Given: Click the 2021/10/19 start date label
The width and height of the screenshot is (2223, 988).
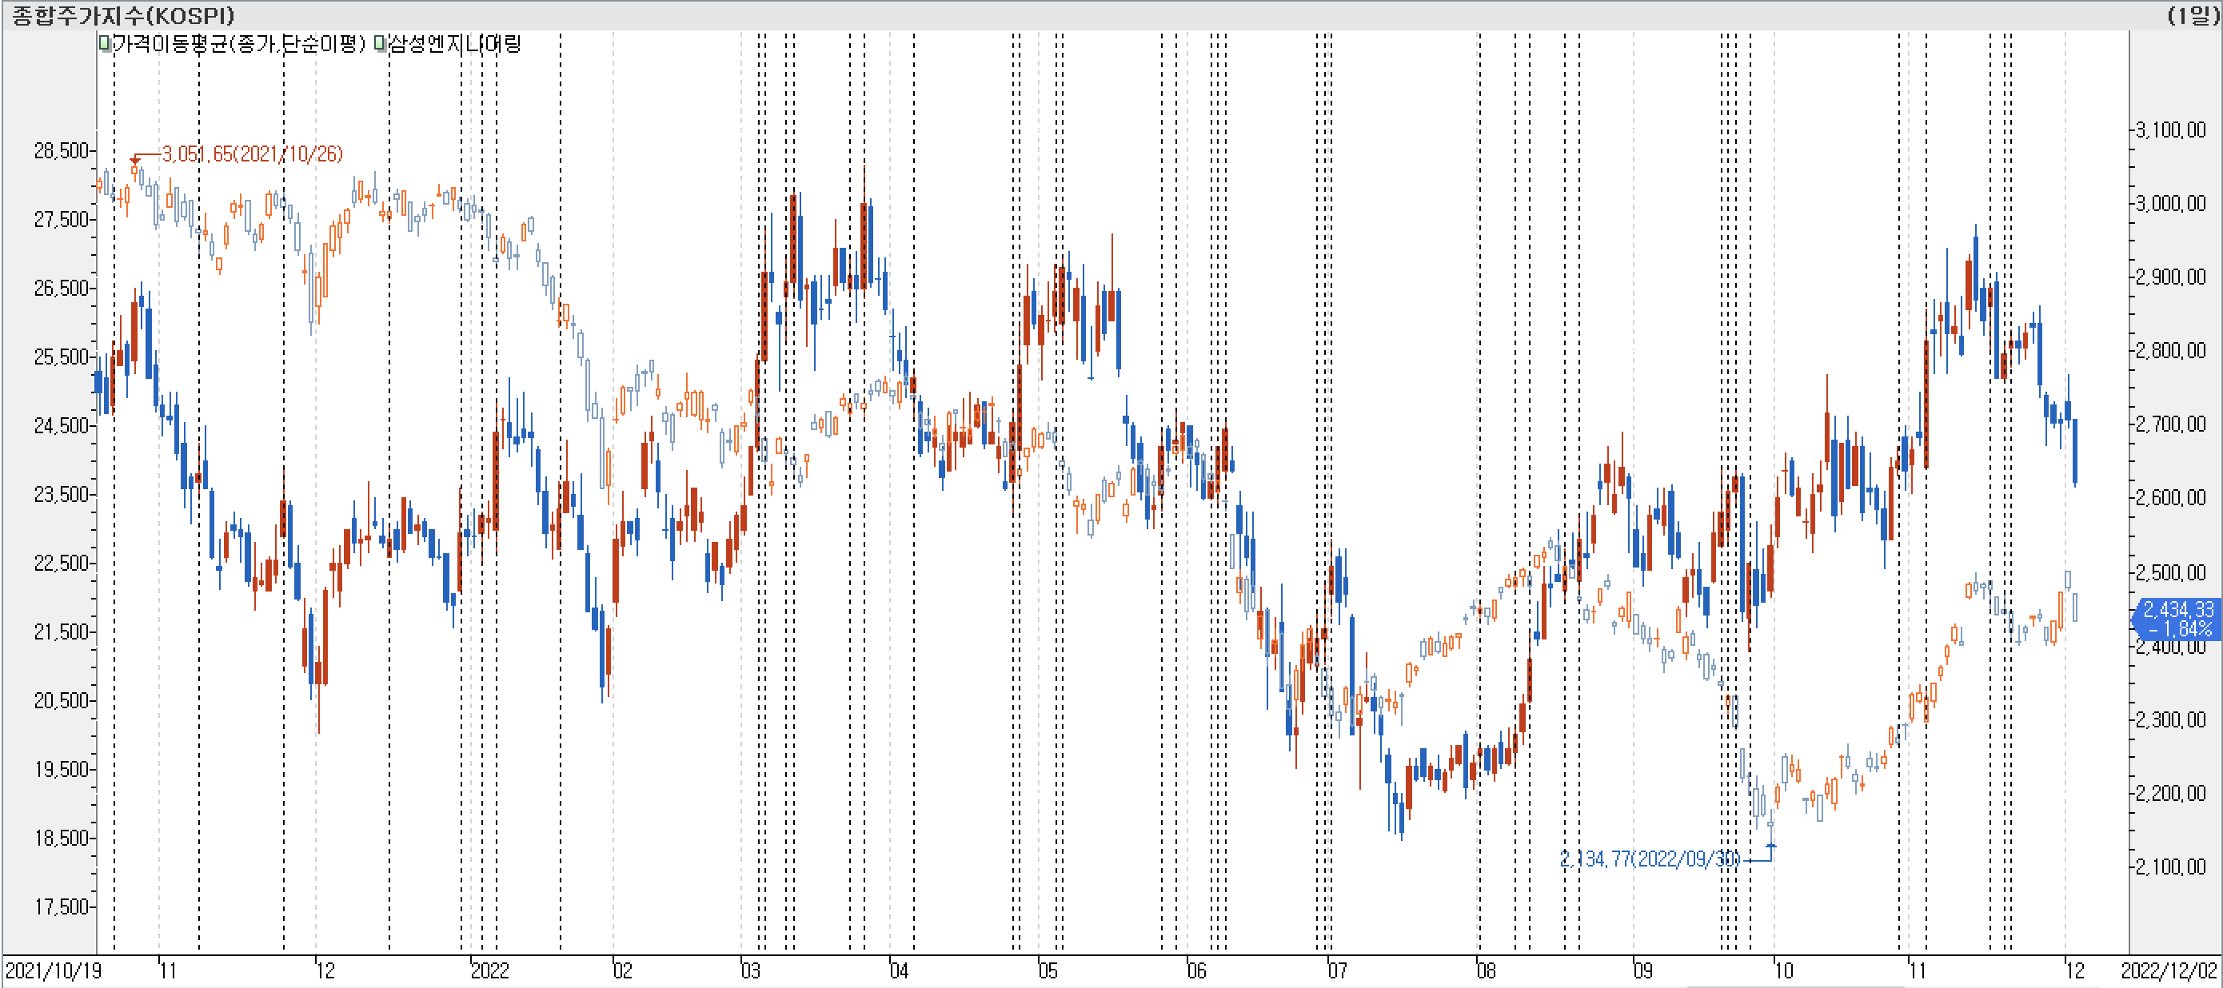Looking at the screenshot, I should tap(54, 970).
